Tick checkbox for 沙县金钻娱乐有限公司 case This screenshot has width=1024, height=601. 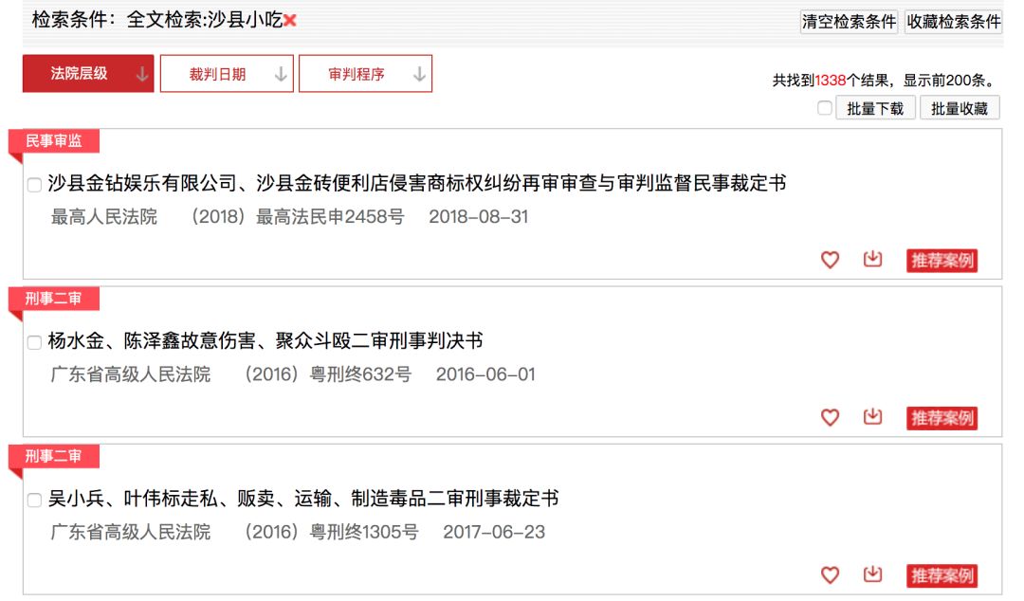(x=35, y=185)
